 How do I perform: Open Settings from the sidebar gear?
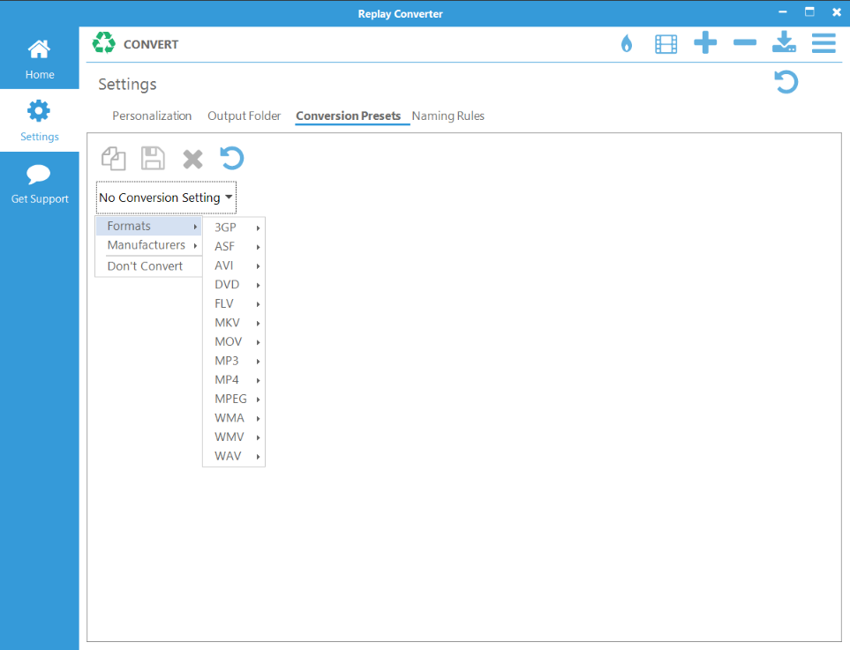coord(40,121)
